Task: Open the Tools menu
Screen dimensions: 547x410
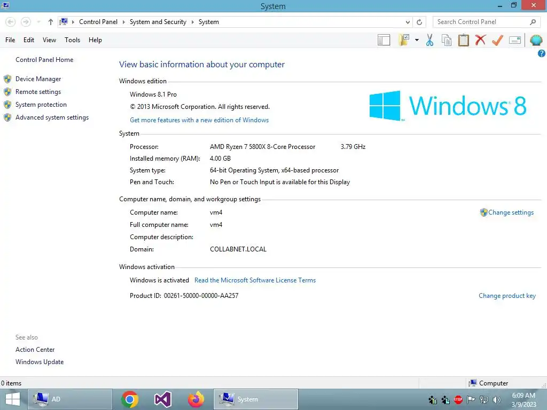Action: (72, 40)
